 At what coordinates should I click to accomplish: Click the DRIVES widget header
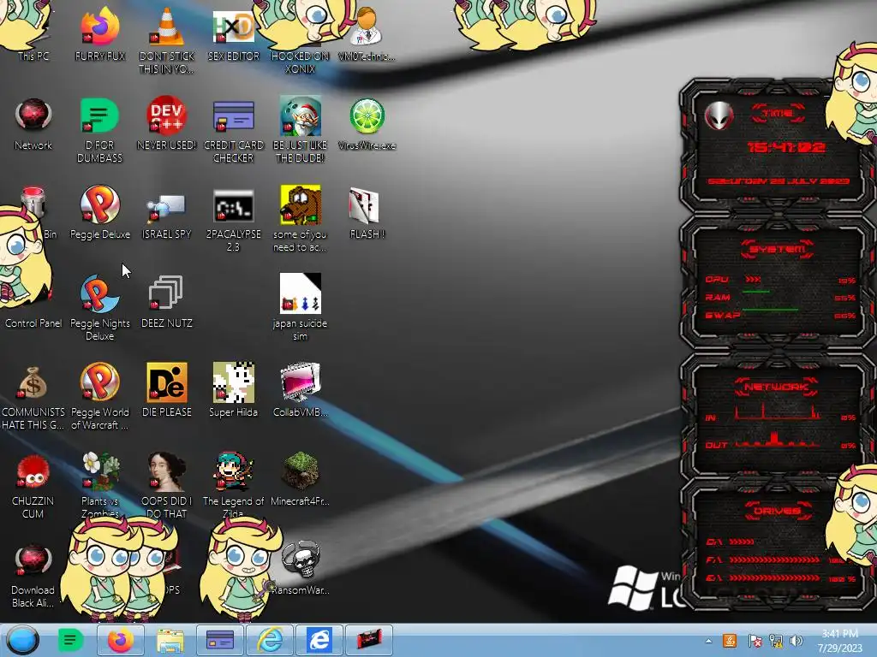point(778,511)
